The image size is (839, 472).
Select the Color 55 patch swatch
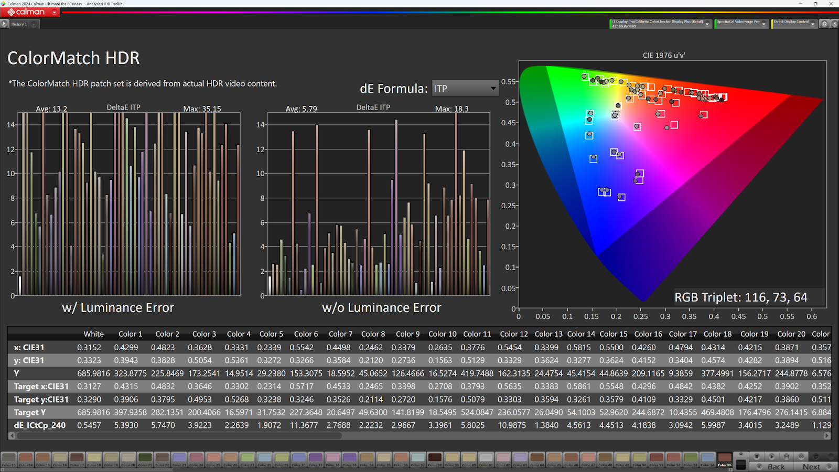[725, 459]
